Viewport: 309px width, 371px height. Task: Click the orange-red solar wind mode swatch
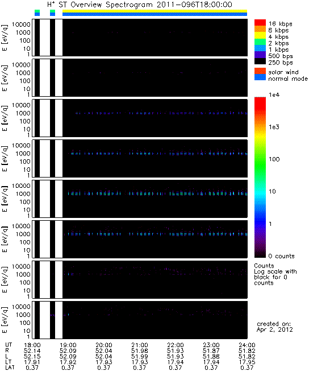[260, 71]
